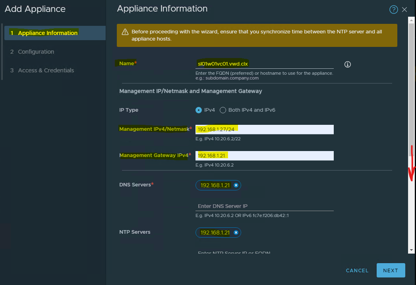The height and width of the screenshot is (285, 416).
Task: Click the Enter DNS Server IP field
Action: [x=264, y=206]
